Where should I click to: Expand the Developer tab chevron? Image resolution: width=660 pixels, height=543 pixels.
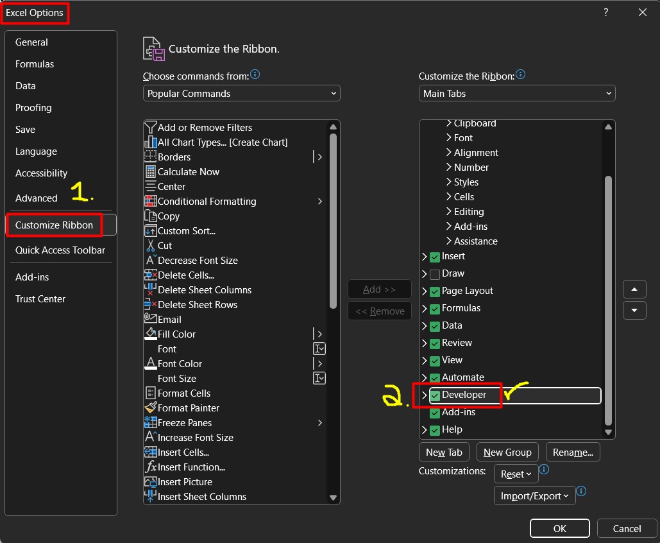(x=425, y=395)
